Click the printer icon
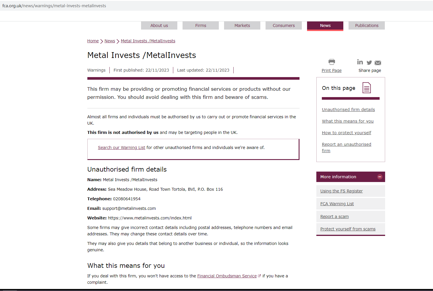433x291 pixels. tap(331, 61)
